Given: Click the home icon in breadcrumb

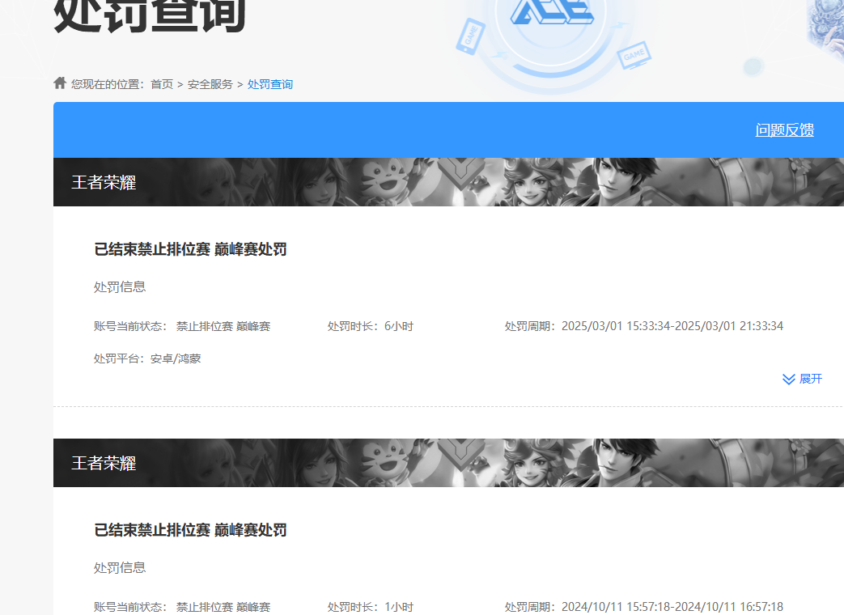Looking at the screenshot, I should click(x=60, y=83).
